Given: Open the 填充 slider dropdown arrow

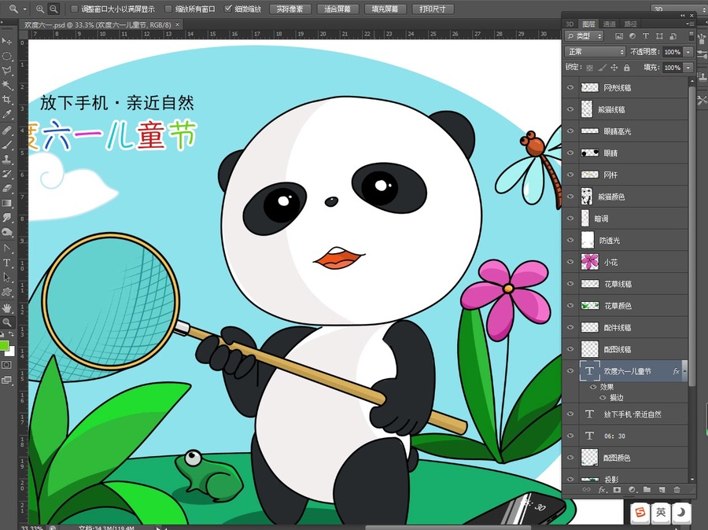Looking at the screenshot, I should point(688,68).
